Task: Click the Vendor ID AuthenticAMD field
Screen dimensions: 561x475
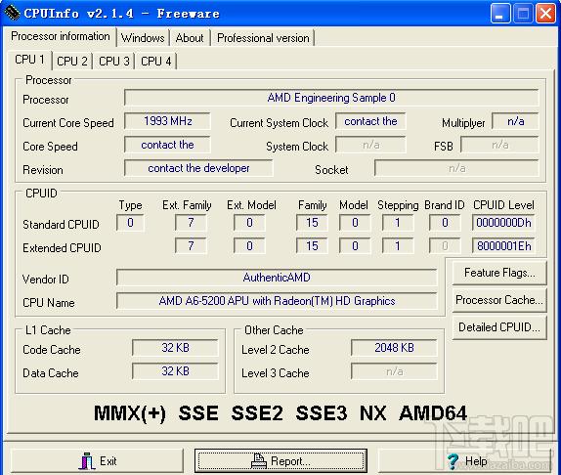Action: click(277, 278)
